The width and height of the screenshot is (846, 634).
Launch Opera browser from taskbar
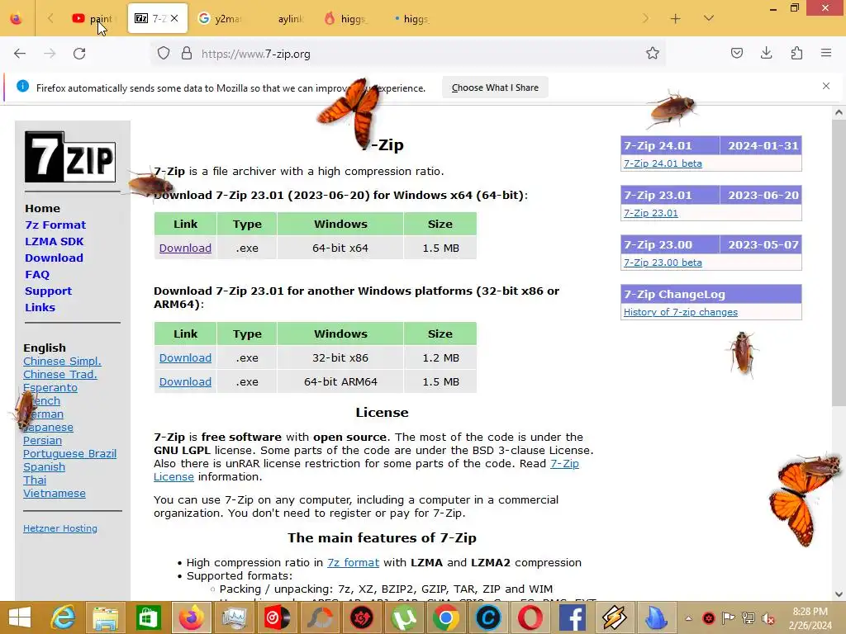(530, 617)
